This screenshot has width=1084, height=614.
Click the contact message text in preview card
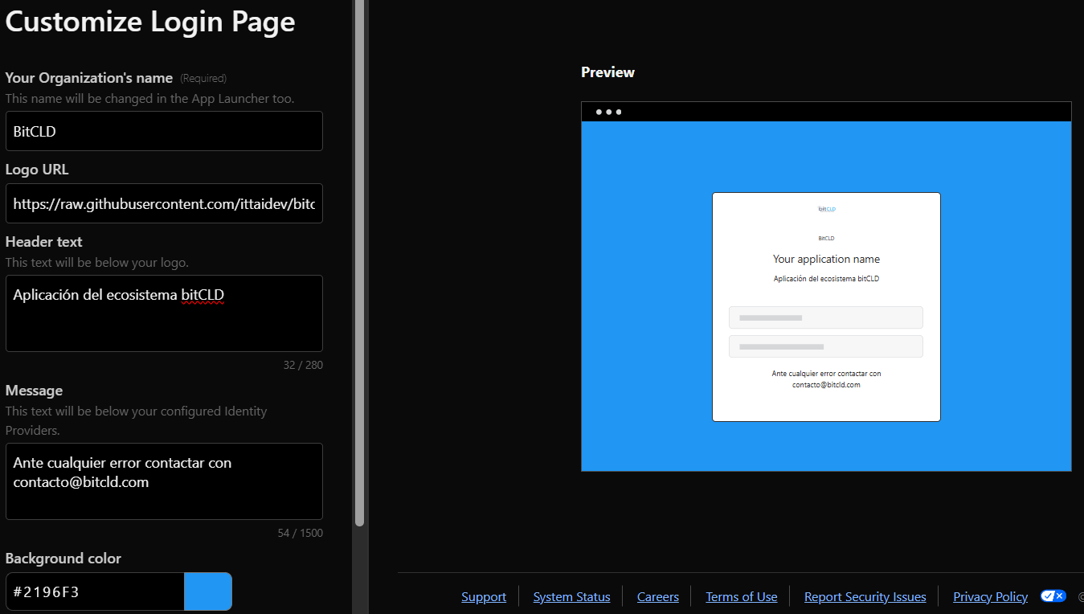coord(826,379)
